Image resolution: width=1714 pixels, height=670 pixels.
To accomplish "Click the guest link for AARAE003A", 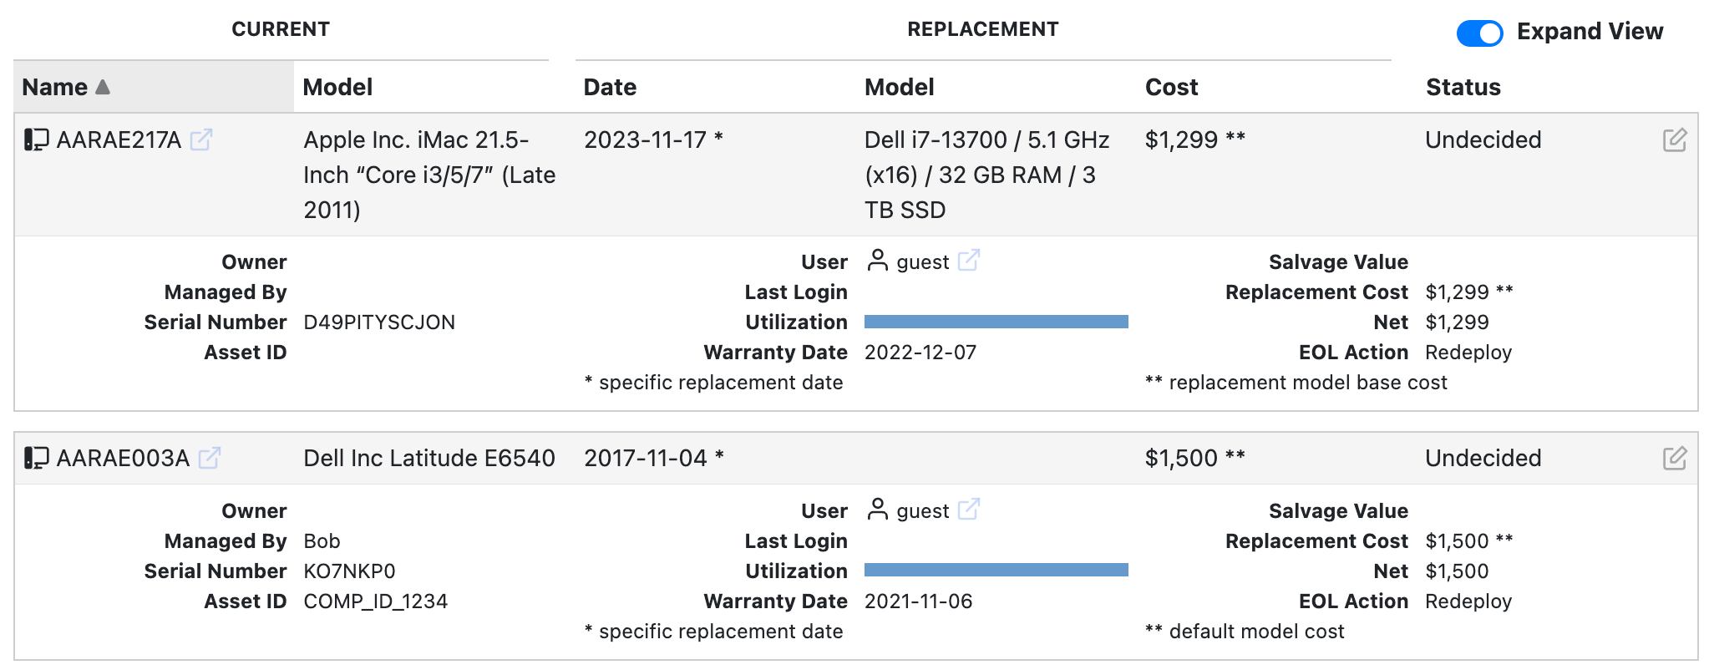I will click(922, 510).
